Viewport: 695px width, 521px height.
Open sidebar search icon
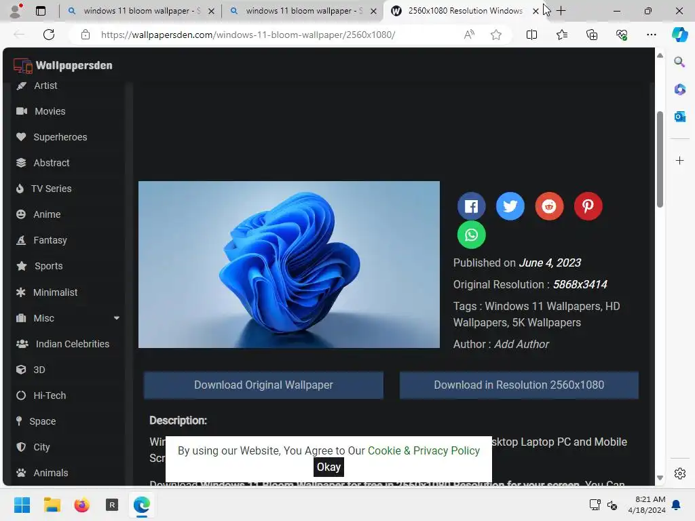click(x=679, y=62)
